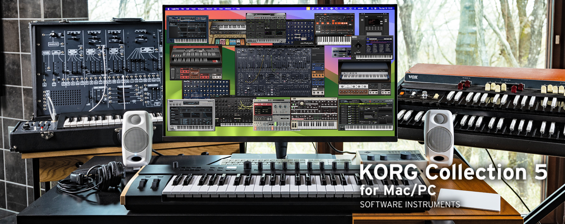
Task: Open the Help menu
Action: (238, 9)
